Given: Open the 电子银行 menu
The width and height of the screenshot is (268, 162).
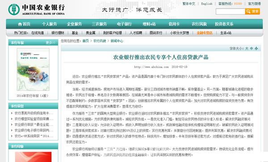Looking at the screenshot, I should point(124,24).
